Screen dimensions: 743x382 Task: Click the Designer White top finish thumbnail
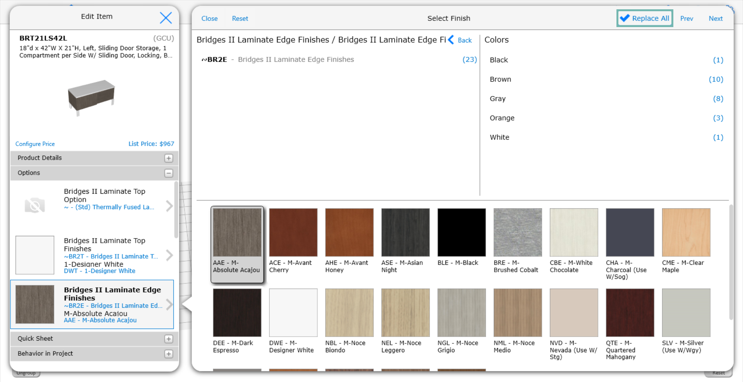(35, 255)
